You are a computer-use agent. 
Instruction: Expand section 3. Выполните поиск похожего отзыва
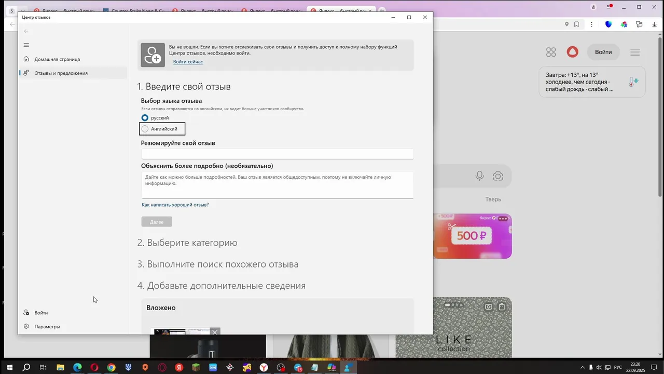[x=218, y=264]
